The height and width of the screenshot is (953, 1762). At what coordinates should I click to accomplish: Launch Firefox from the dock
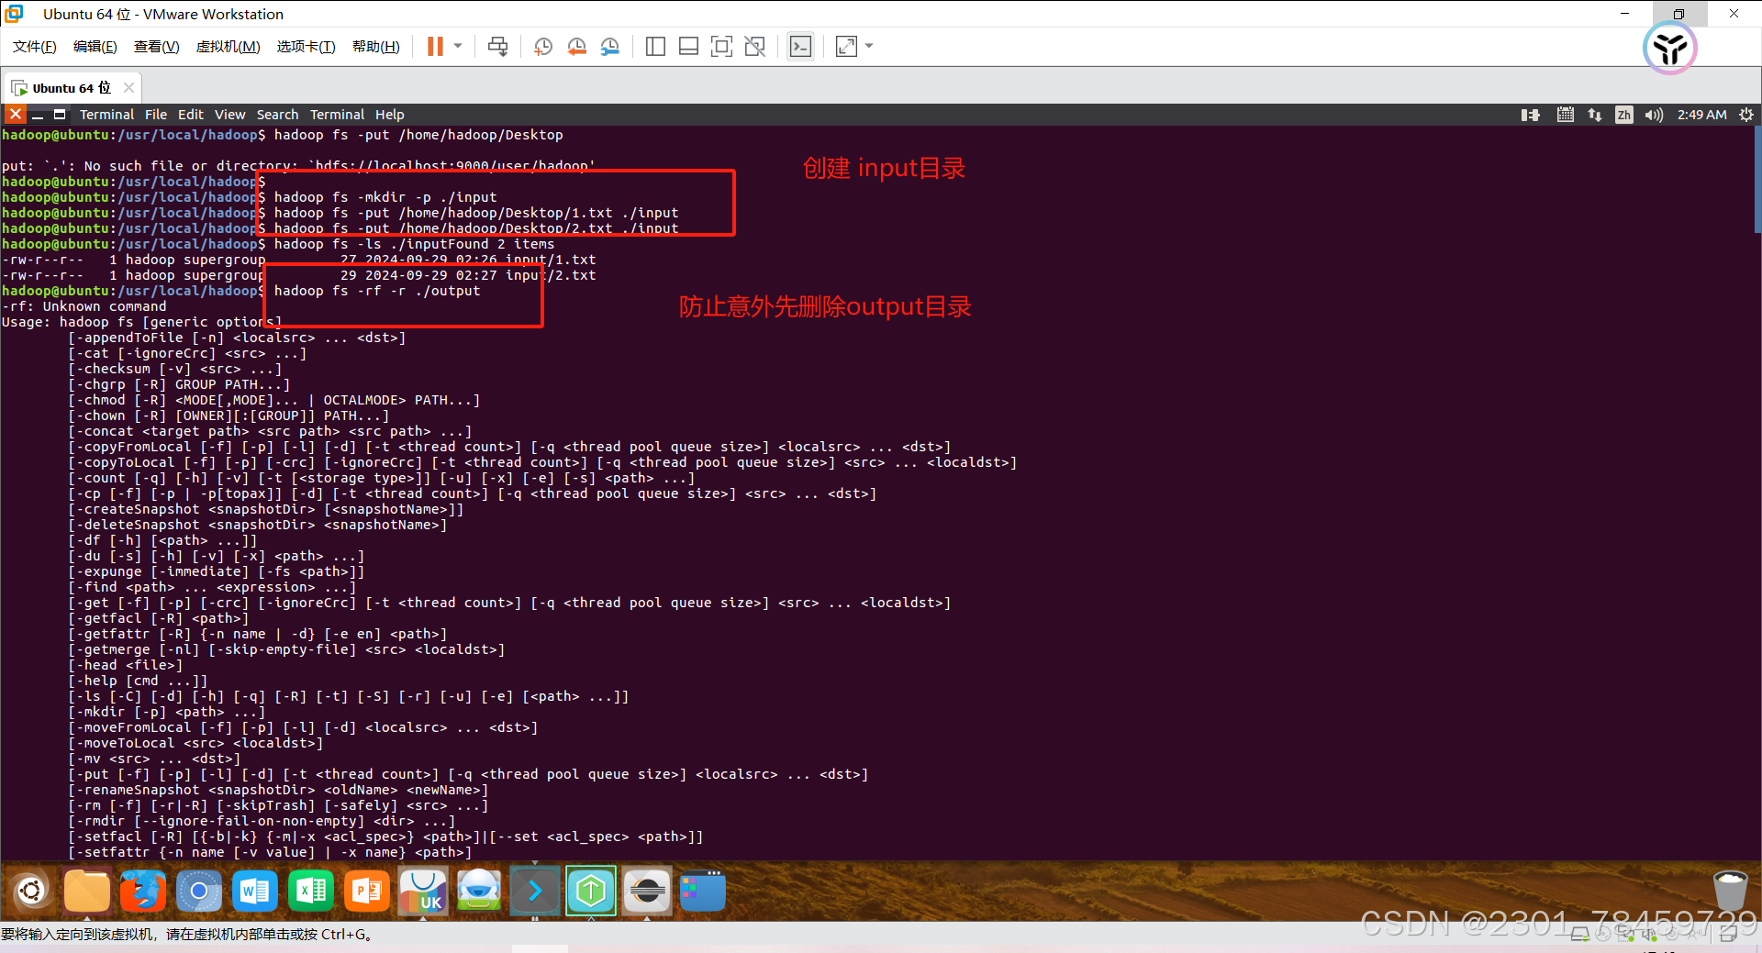[142, 891]
